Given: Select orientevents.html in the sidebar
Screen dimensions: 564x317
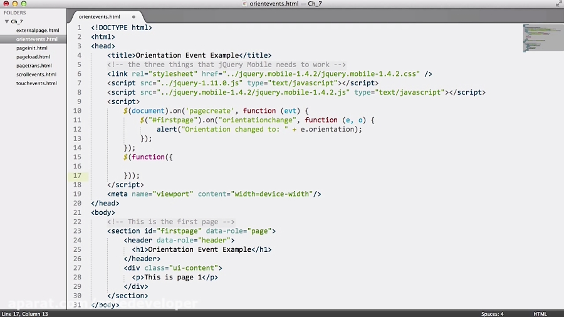Looking at the screenshot, I should click(37, 39).
